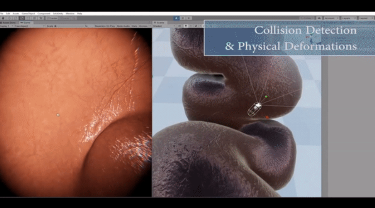The height and width of the screenshot is (208, 375).
Task: Click the Step frame button
Action: coord(189,18)
